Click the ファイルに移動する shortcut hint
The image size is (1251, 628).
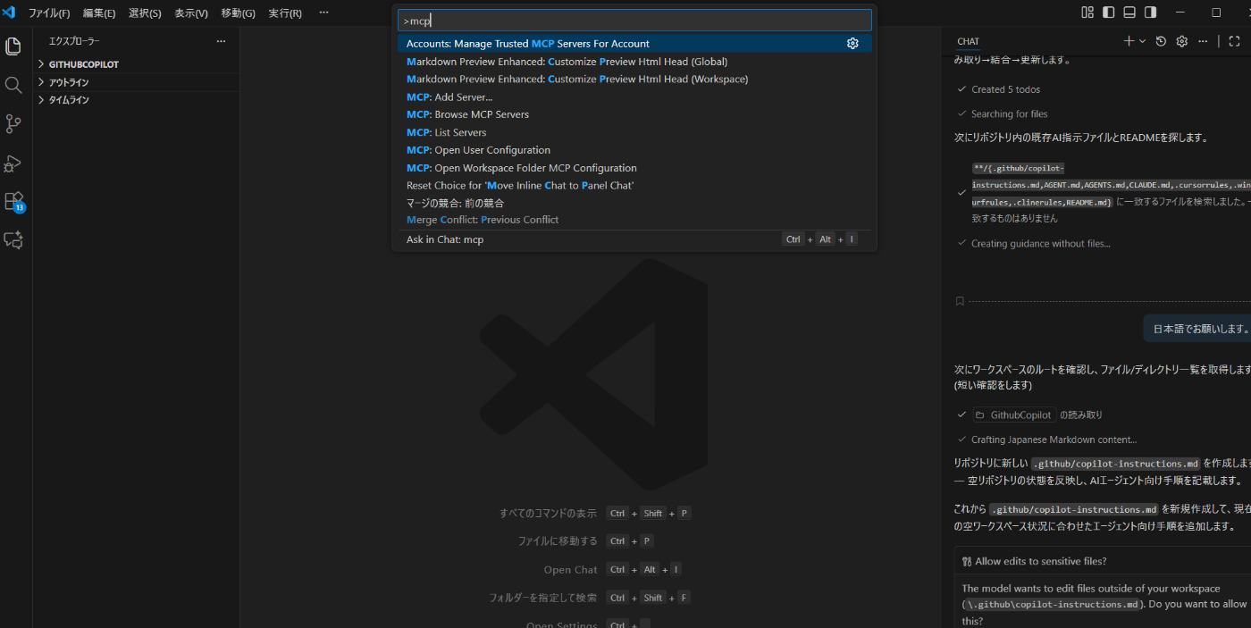pos(558,541)
